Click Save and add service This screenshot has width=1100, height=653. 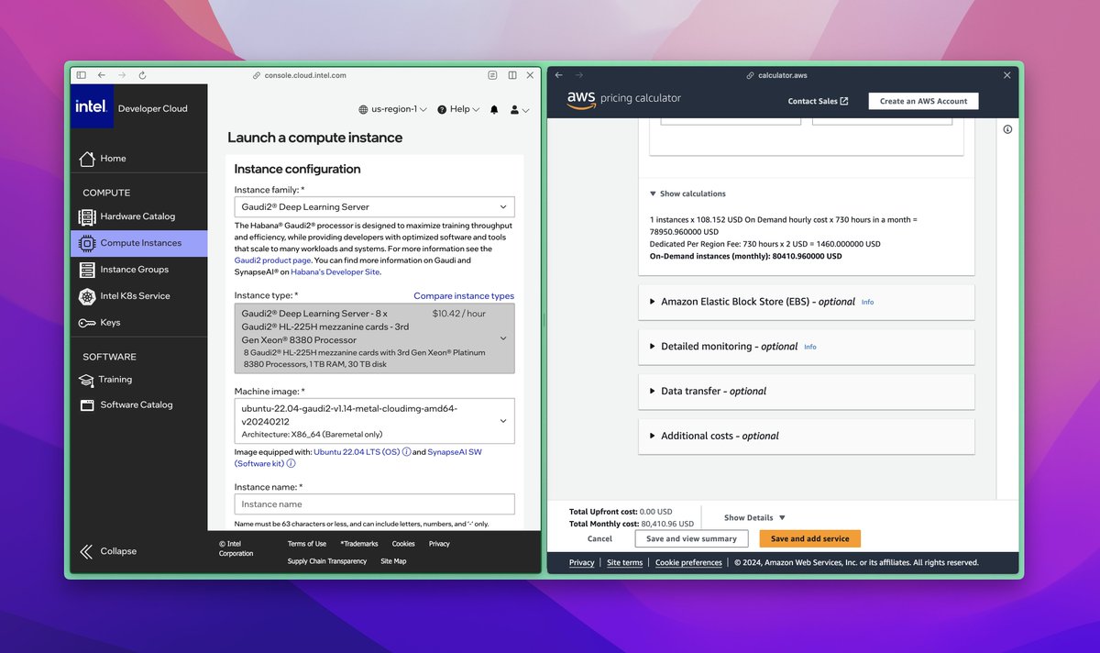point(809,538)
